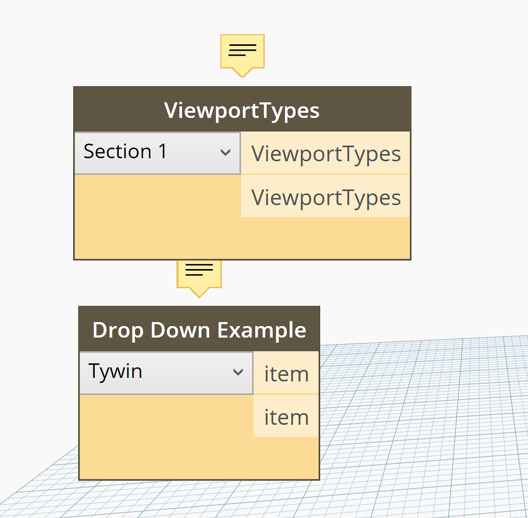Click the chevron beside Tywin
Viewport: 528px width, 518px height.
coord(238,372)
